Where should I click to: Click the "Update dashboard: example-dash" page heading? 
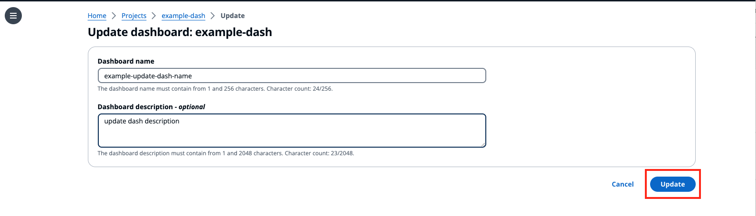[x=180, y=32]
